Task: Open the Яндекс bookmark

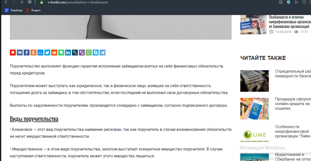Action: (x=33, y=10)
